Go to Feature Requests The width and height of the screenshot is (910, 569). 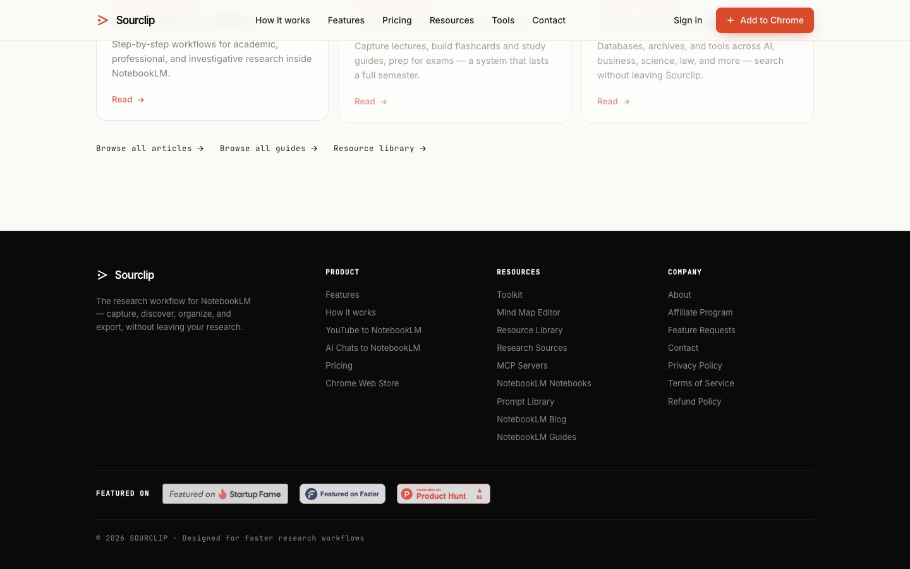click(x=701, y=330)
